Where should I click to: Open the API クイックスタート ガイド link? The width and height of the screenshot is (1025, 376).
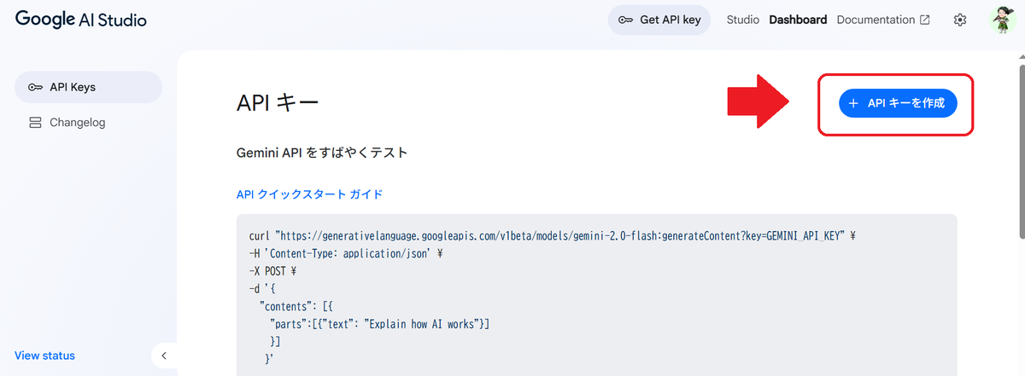[309, 194]
